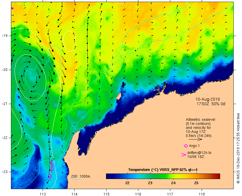Click the latitude label -20
242x196 pixels.
[x=5, y=70]
